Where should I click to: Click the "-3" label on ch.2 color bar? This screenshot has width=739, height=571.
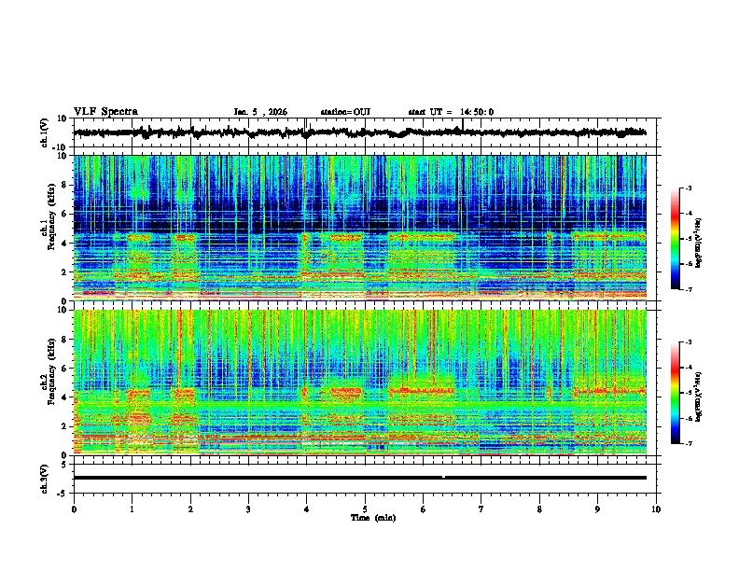689,342
